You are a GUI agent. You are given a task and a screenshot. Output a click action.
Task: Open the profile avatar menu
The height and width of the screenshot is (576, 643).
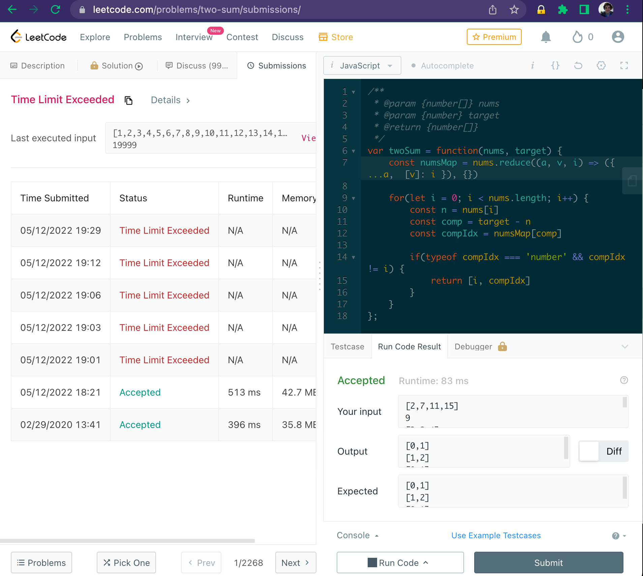point(618,36)
